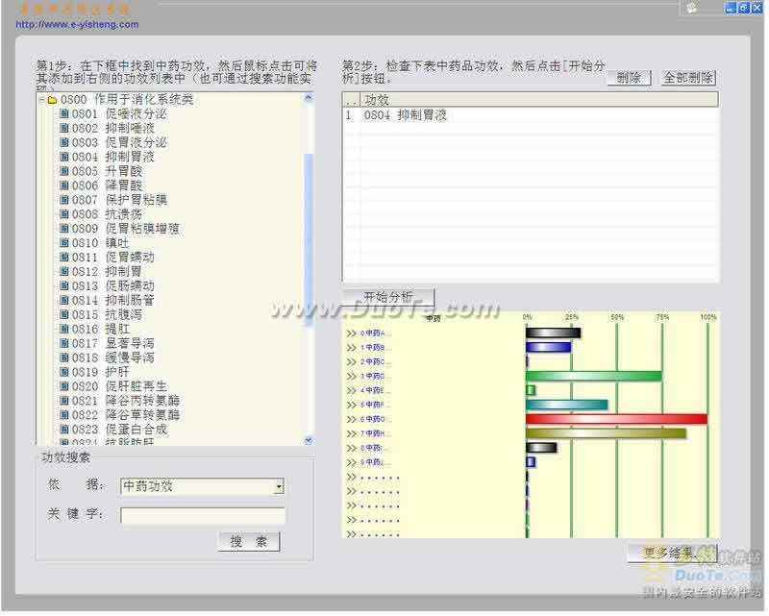Viewport: 769px width, 616px height.
Task: Select tree item 0810 镇吐
Action: coord(101,243)
